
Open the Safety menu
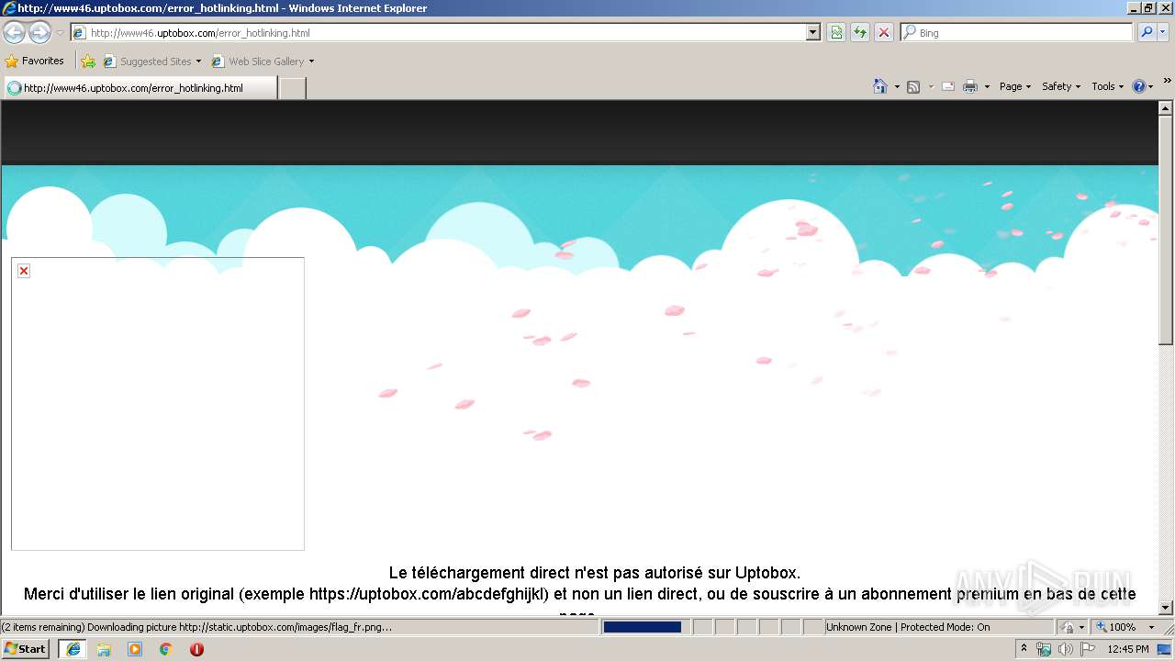[1061, 86]
